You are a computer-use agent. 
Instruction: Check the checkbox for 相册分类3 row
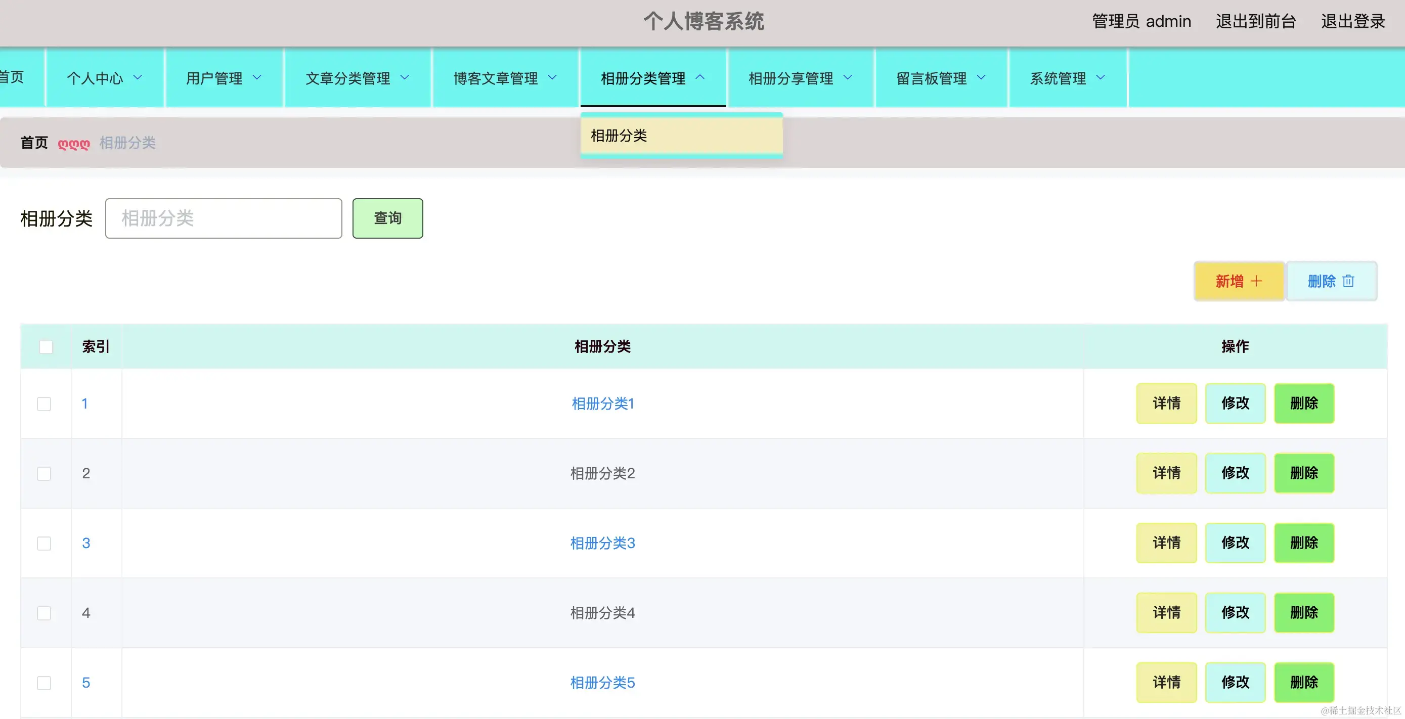pyautogui.click(x=43, y=543)
